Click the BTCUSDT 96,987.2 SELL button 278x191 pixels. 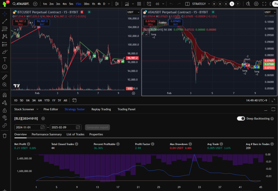click(x=20, y=23)
